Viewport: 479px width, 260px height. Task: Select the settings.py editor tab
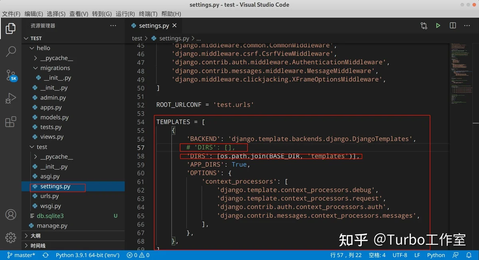point(154,25)
